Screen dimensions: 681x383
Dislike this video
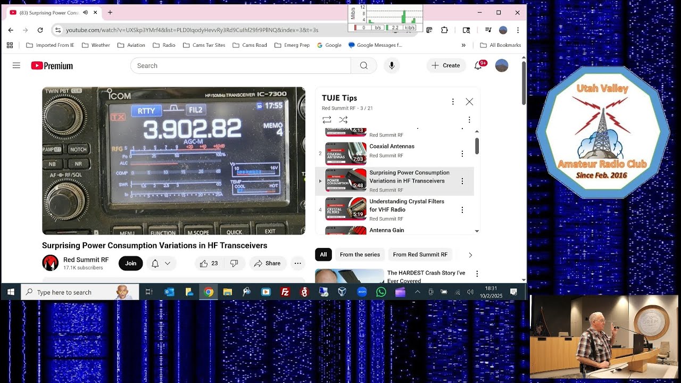pos(234,263)
